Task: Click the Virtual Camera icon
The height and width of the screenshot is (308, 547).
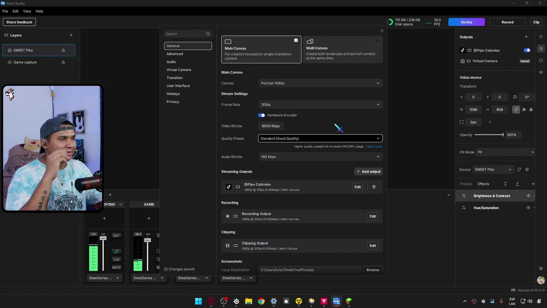Action: pyautogui.click(x=462, y=61)
